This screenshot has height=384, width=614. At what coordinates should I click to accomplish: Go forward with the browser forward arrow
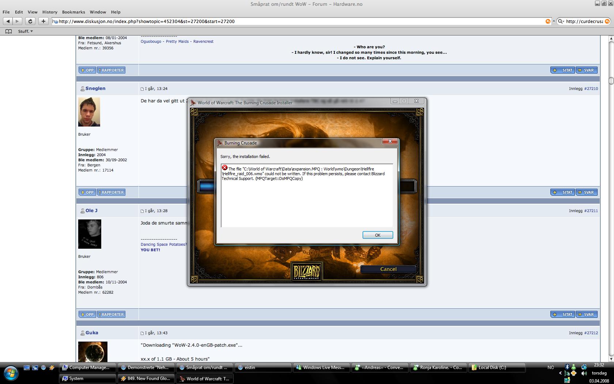[x=17, y=21]
